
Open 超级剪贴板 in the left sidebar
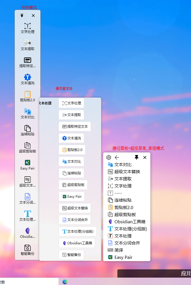(27, 148)
